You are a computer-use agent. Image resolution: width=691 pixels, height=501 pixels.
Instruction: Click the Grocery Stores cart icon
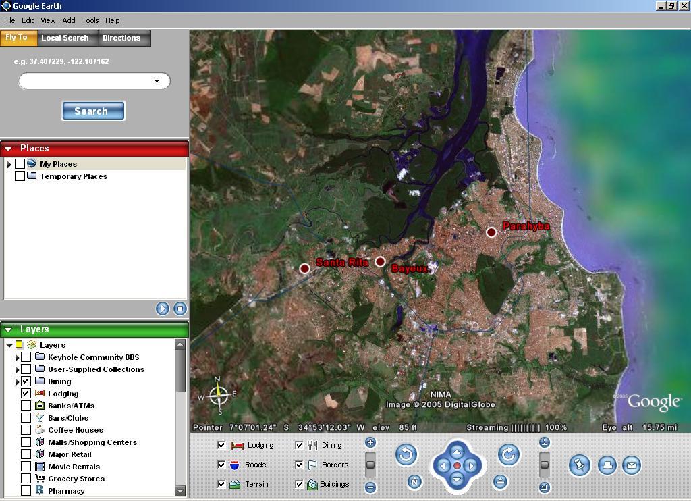pos(40,478)
